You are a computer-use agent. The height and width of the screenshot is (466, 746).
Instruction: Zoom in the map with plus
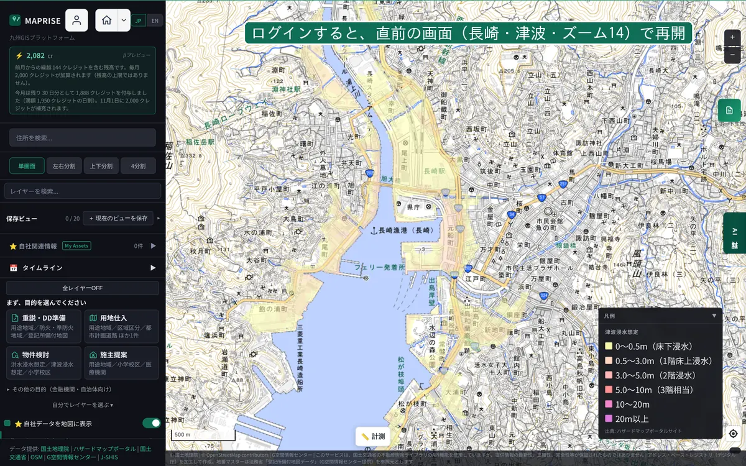(x=732, y=38)
